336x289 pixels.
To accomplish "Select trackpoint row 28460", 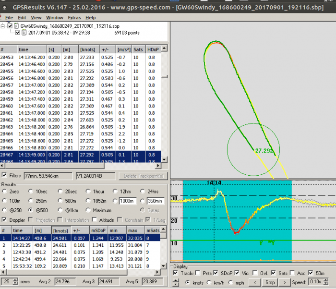I will [80, 106].
